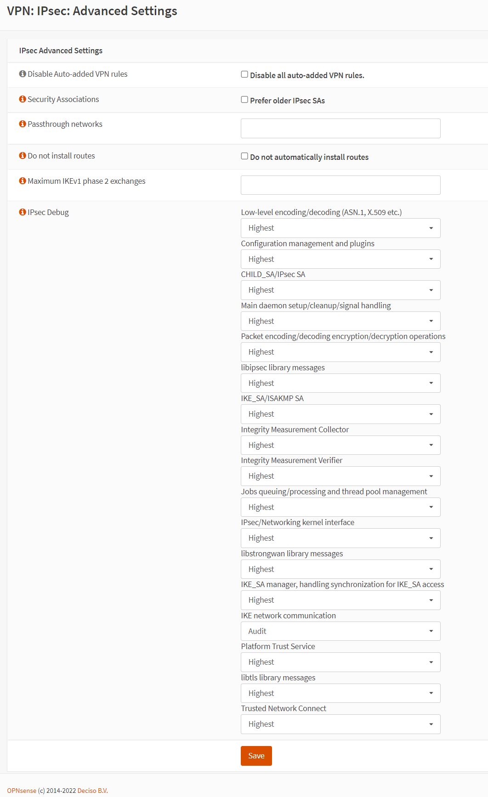
Task: Expand CHILD_SA/IPsec SA debug level dropdown
Action: pos(340,290)
